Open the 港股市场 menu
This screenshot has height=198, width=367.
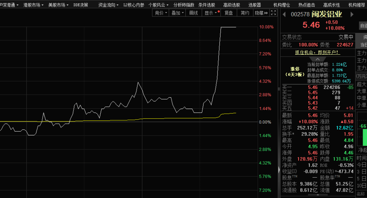pyautogui.click(x=33, y=5)
